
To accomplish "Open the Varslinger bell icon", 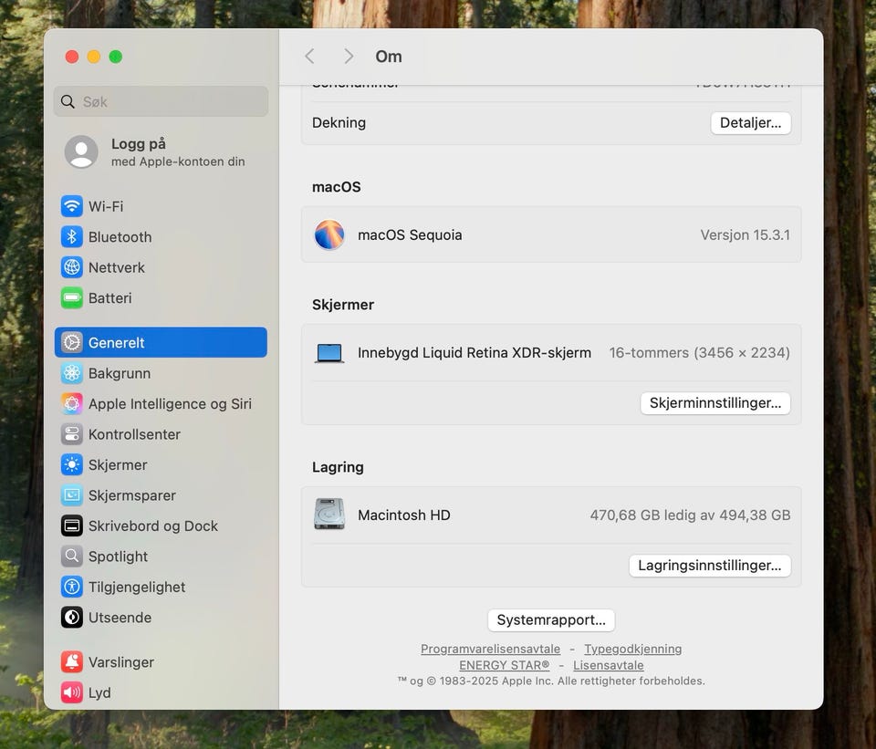I will pos(72,662).
